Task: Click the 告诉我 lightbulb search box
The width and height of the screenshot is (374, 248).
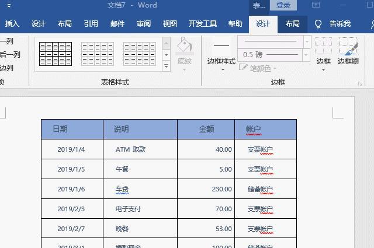Action: (x=333, y=24)
